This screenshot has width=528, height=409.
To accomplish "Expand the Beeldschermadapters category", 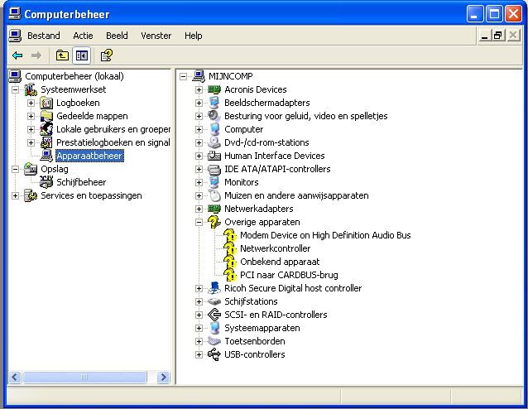I will (x=199, y=103).
